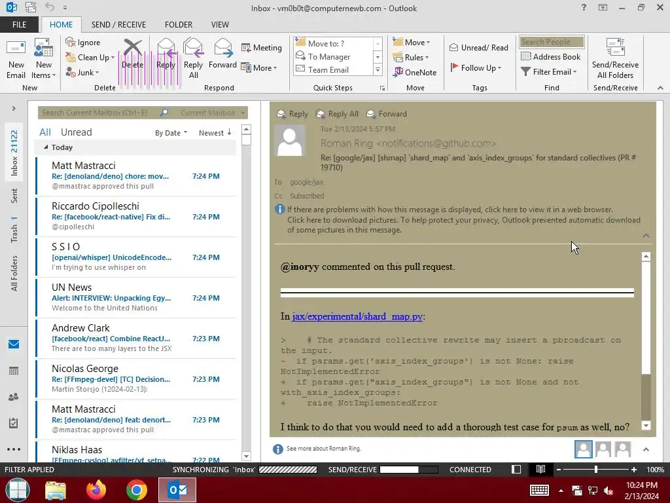Screen dimensions: 670x503
Task: Switch to Calendar view
Action: coord(14,371)
